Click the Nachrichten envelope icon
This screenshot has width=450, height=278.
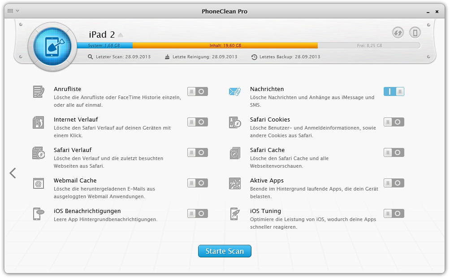coord(235,91)
